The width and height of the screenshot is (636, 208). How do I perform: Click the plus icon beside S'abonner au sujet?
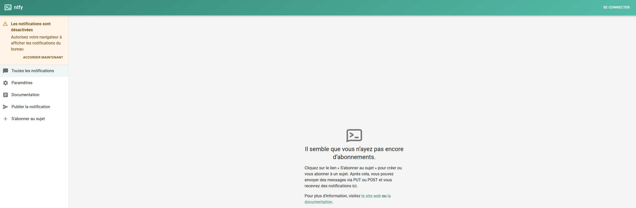[6, 119]
